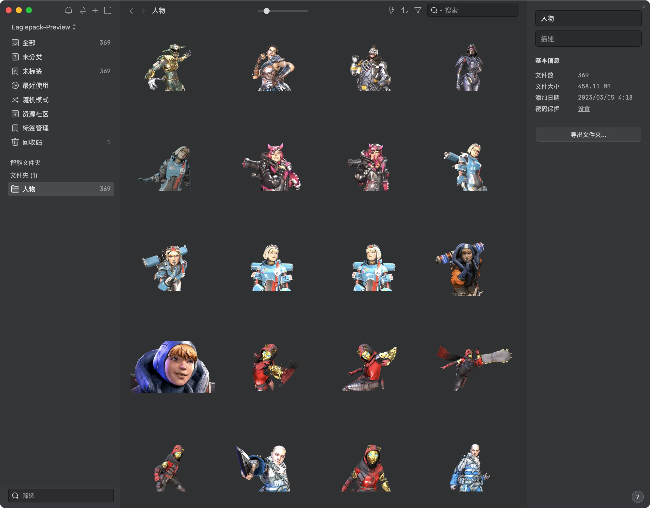This screenshot has width=650, height=508.
Task: Toggle the sidebar layout panel icon
Action: (108, 11)
